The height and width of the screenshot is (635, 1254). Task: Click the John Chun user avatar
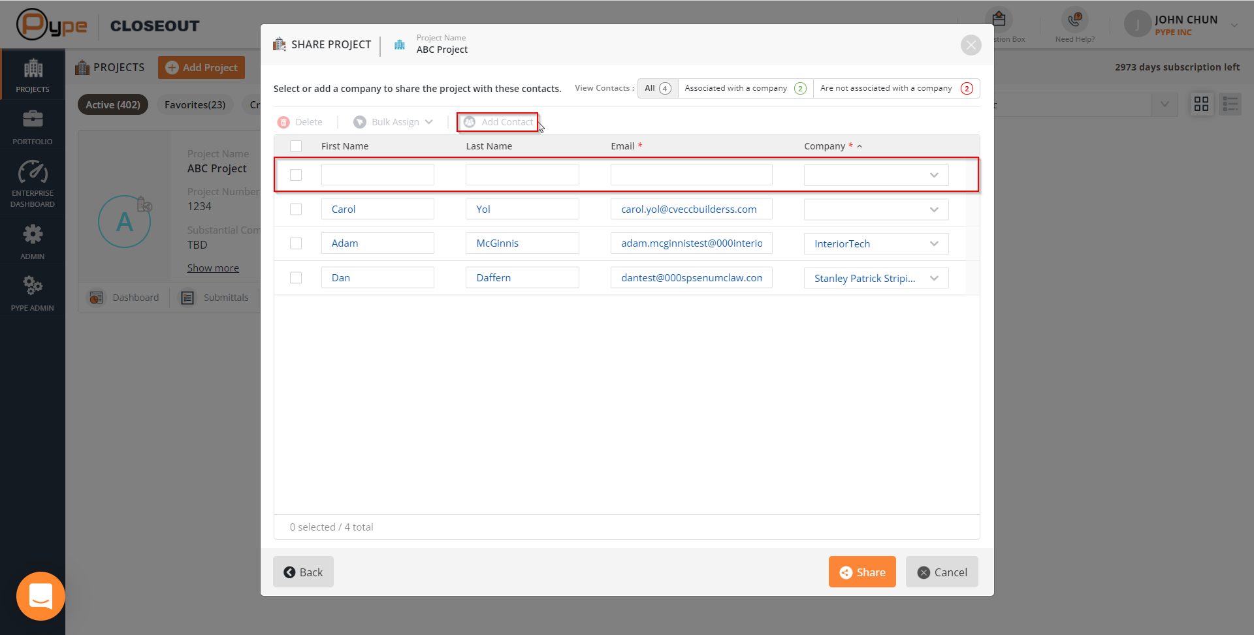click(1137, 24)
